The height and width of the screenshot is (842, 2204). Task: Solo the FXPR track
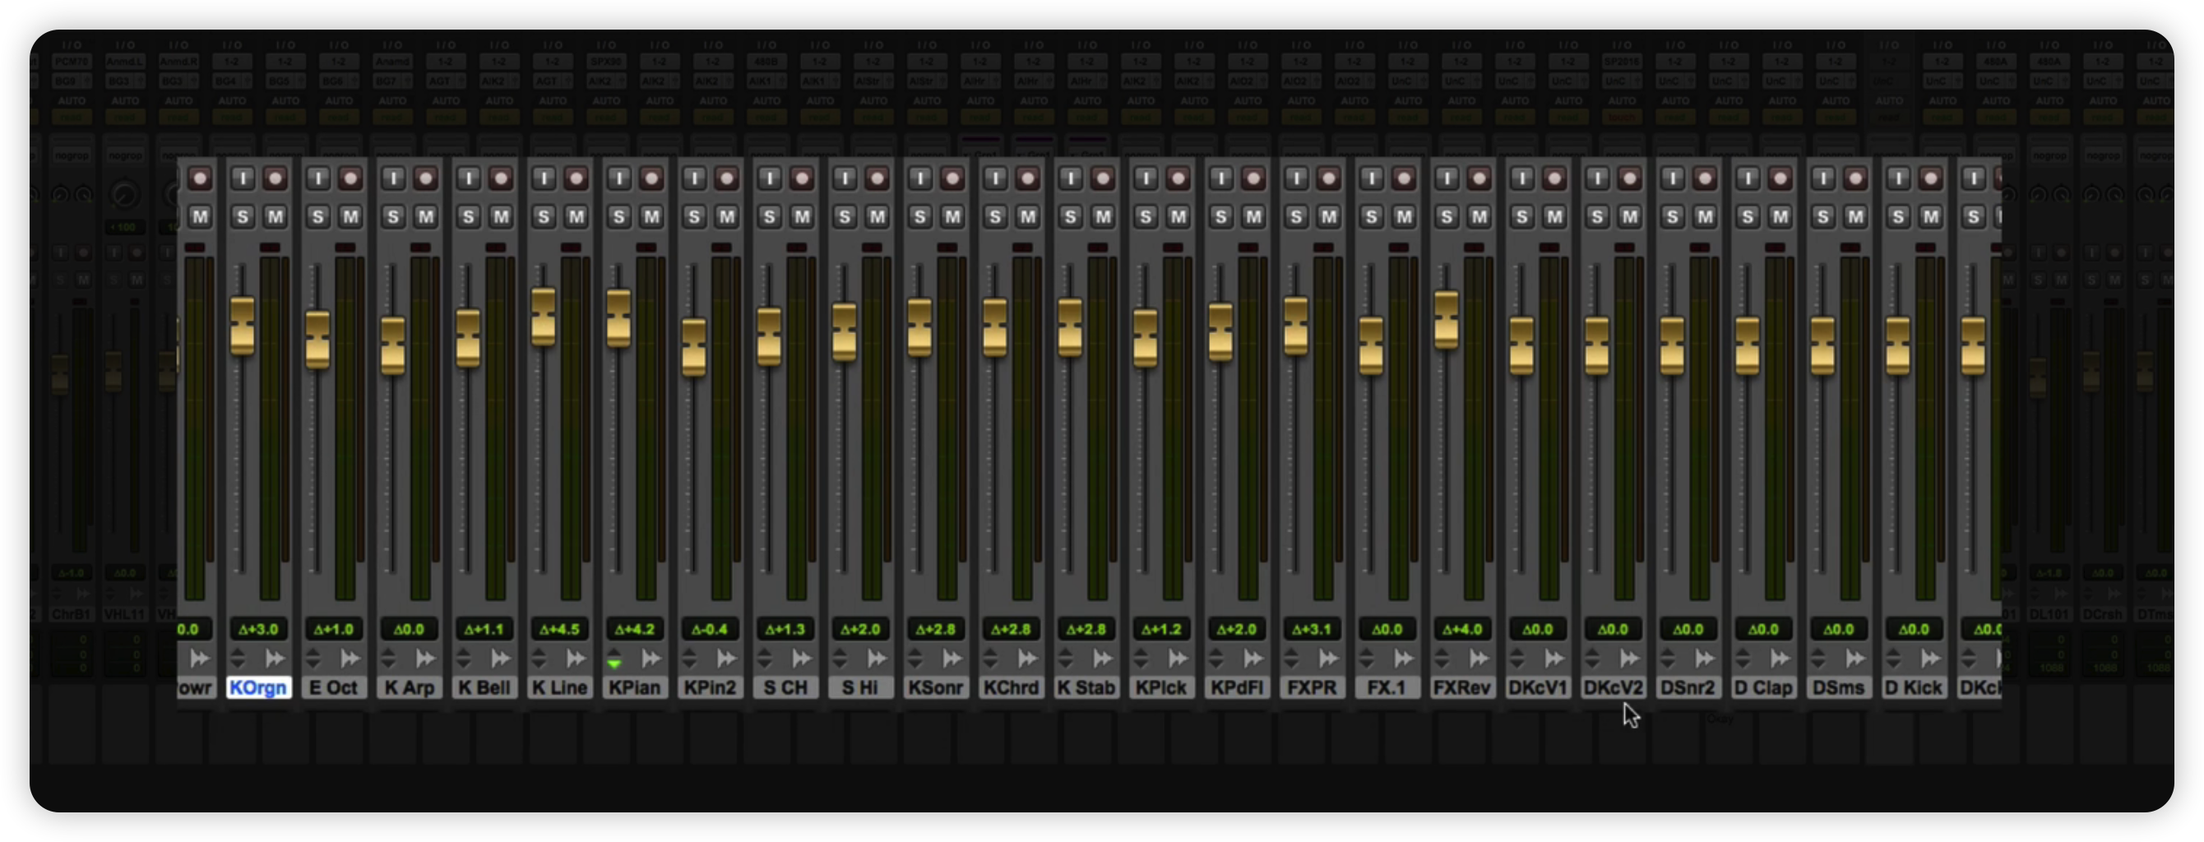point(1296,216)
